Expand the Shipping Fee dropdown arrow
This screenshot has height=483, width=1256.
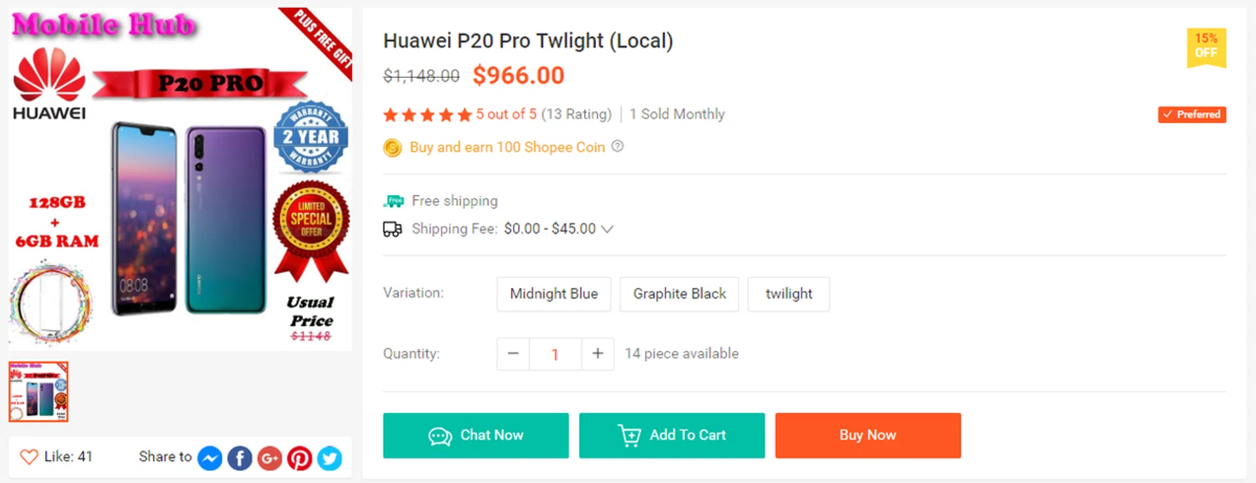[607, 229]
